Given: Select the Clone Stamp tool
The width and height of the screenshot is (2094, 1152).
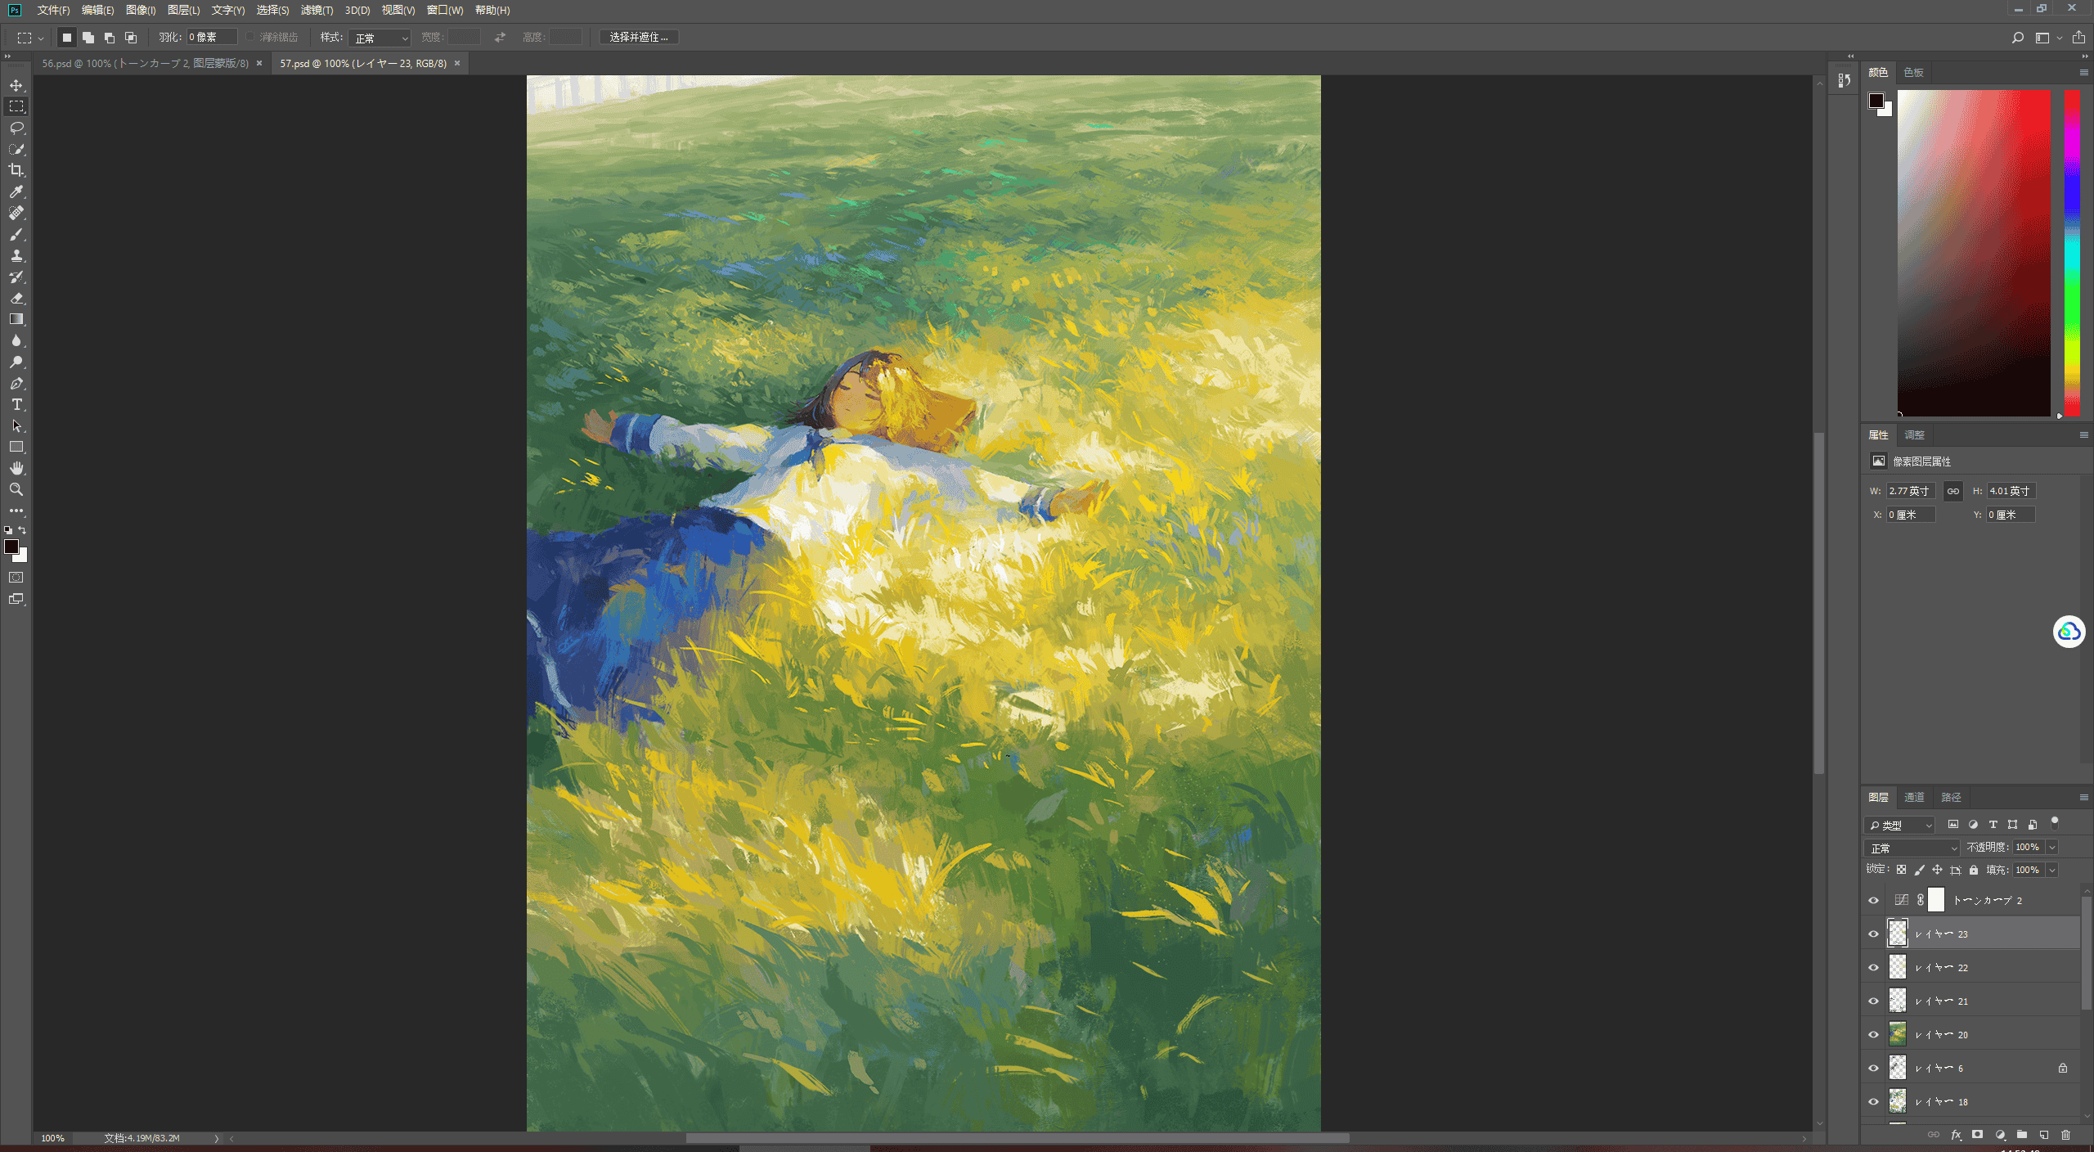Looking at the screenshot, I should (x=16, y=255).
